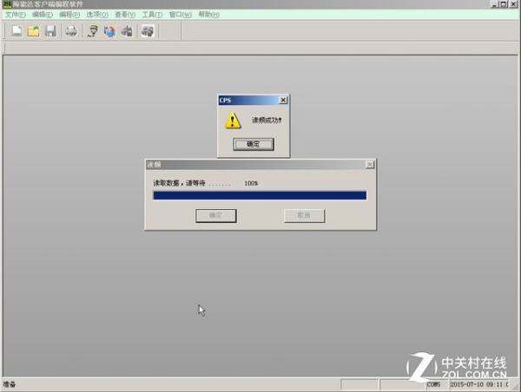This screenshot has height=392, width=521.
Task: Click the New file toolbar icon
Action: pos(16,31)
